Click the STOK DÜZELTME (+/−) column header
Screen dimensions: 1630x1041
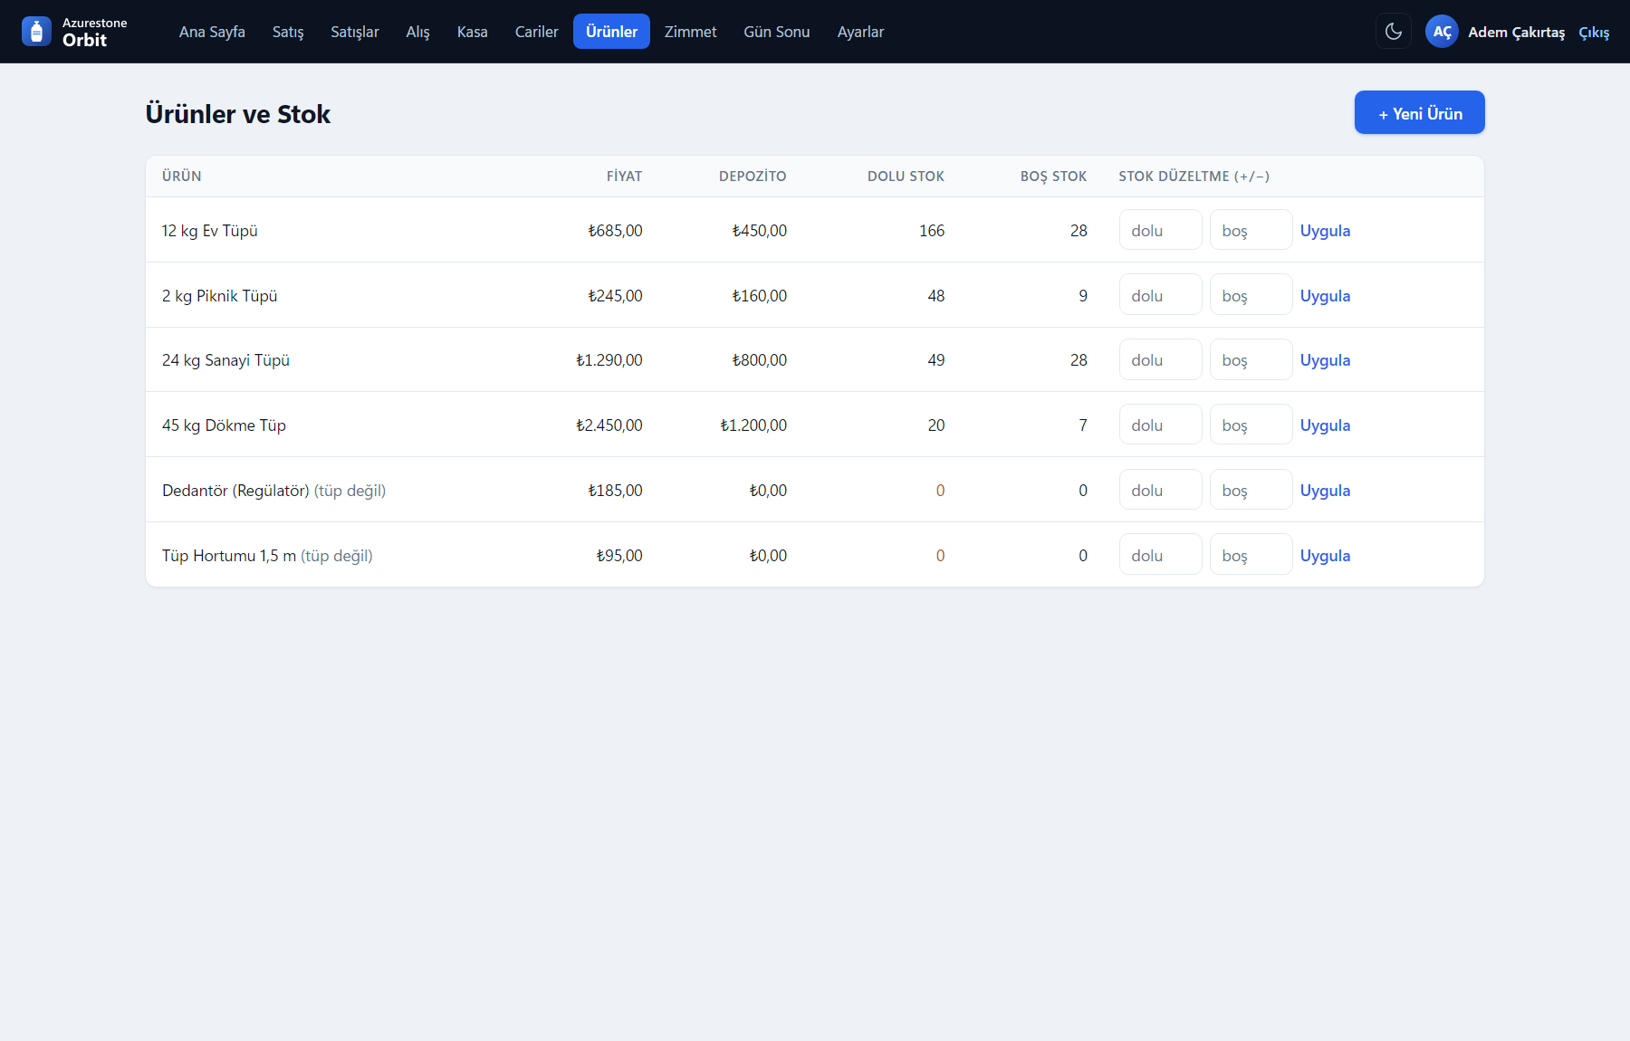1194,177
